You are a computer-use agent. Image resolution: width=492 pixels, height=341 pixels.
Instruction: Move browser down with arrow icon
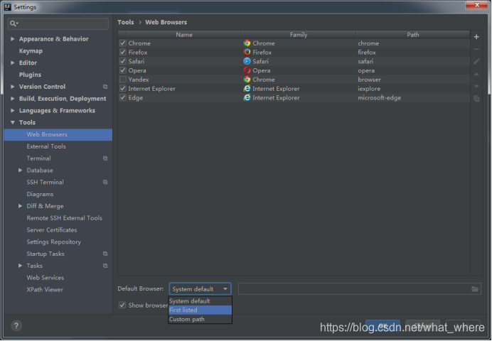click(476, 86)
